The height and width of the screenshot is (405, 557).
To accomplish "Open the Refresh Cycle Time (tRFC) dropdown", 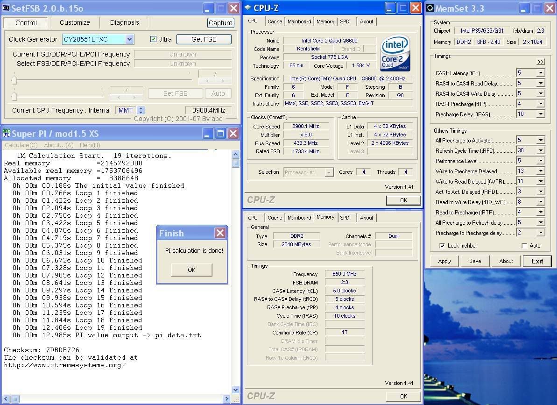I will 541,150.
